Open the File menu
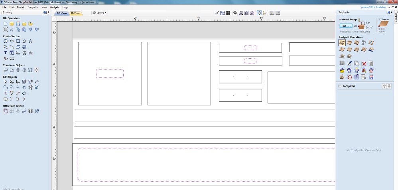This screenshot has width=398, height=190. point(4,7)
